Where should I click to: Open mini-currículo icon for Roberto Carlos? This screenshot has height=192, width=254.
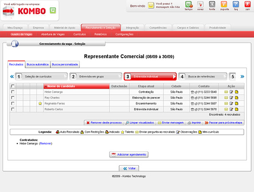coord(236,109)
